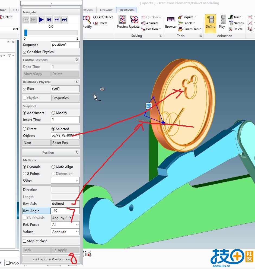This screenshot has height=269, width=255.
Task: Click the 40 angle value box in viewport
Action: tap(149, 106)
